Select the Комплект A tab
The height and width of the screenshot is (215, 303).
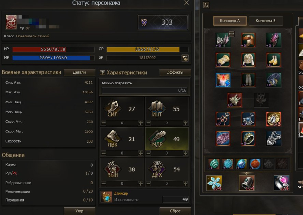[230, 21]
